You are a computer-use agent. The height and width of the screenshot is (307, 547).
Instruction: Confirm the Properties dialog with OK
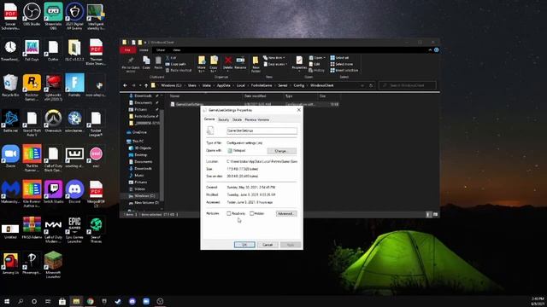tap(244, 245)
